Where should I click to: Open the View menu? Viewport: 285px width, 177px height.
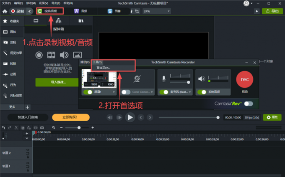(44, 3)
